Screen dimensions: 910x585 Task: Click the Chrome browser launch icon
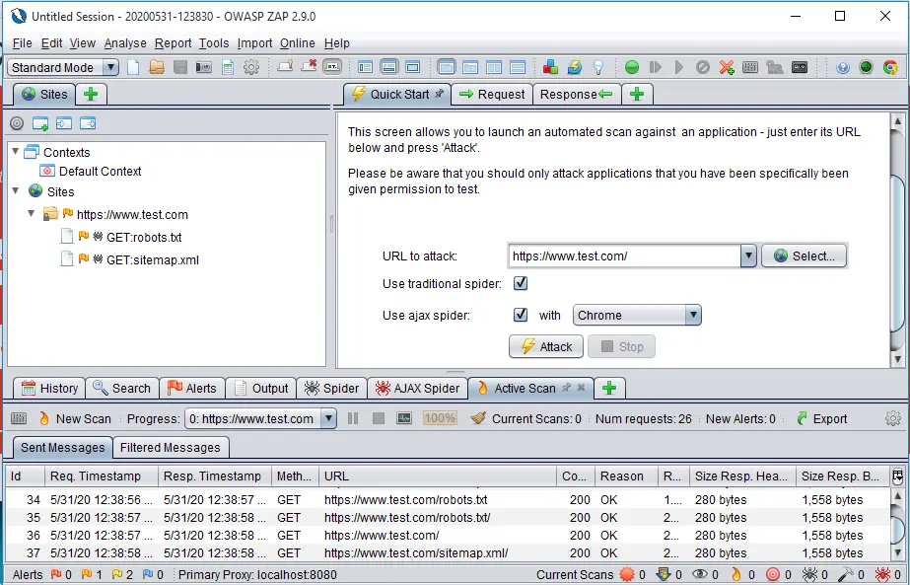(x=890, y=67)
